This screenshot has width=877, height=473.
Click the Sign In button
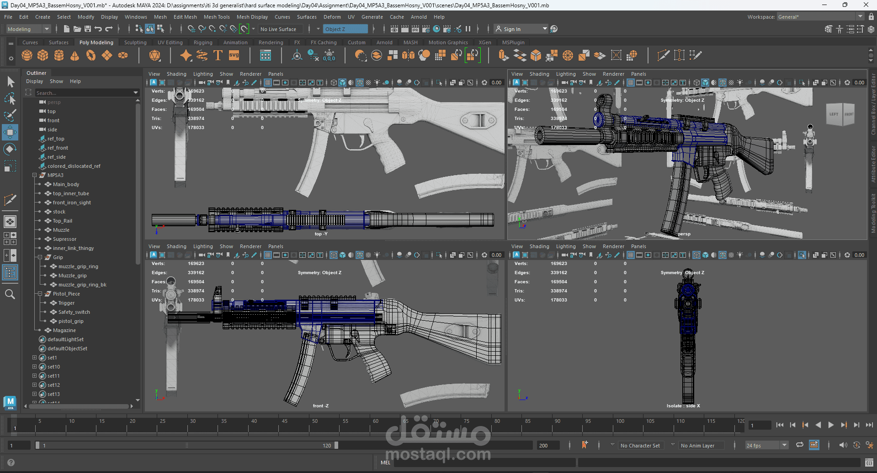pos(512,29)
